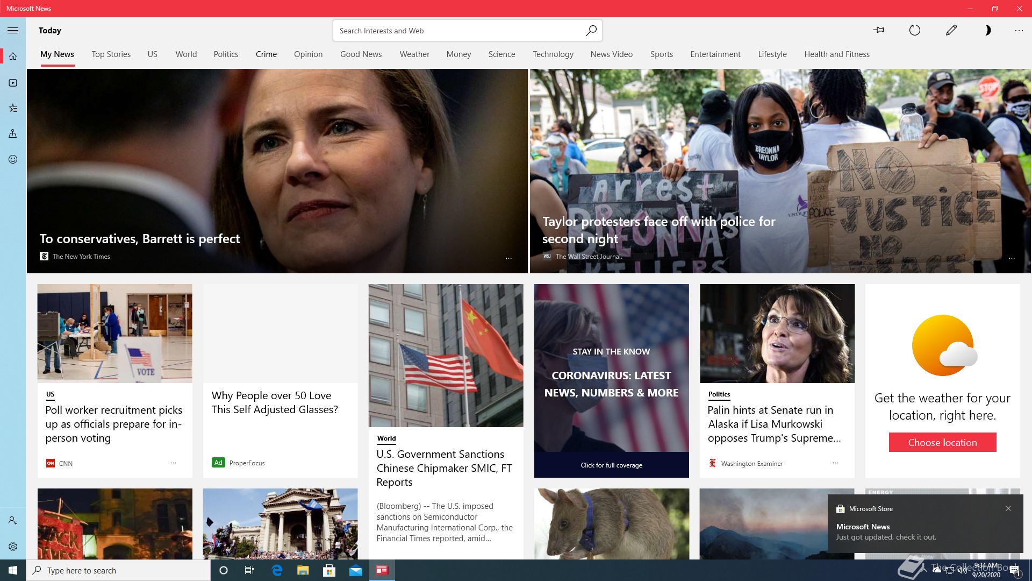1032x581 pixels.
Task: Open Microsoft Store from taskbar
Action: pyautogui.click(x=329, y=570)
